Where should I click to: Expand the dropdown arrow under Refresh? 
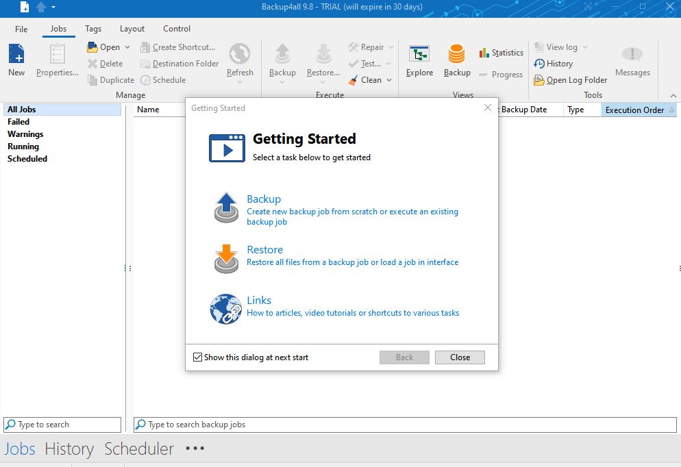(x=240, y=82)
